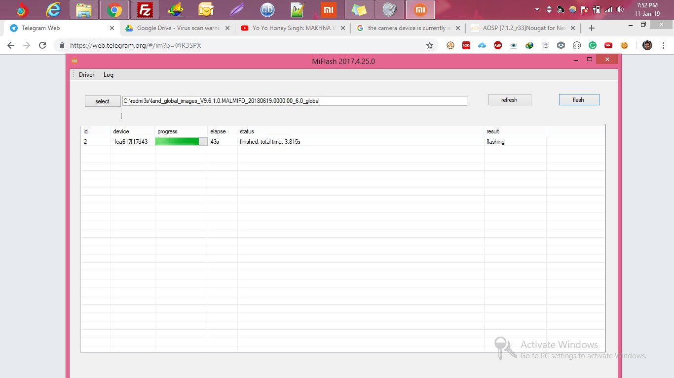Viewport: 674px width, 378px height.
Task: Switch to the Yo Yo Honey Singh YouTube tab
Action: 293,28
